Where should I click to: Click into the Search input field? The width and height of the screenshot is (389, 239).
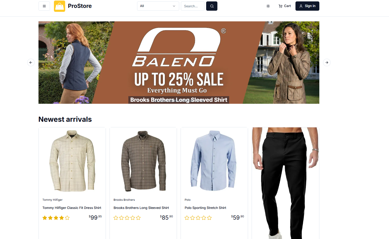193,6
